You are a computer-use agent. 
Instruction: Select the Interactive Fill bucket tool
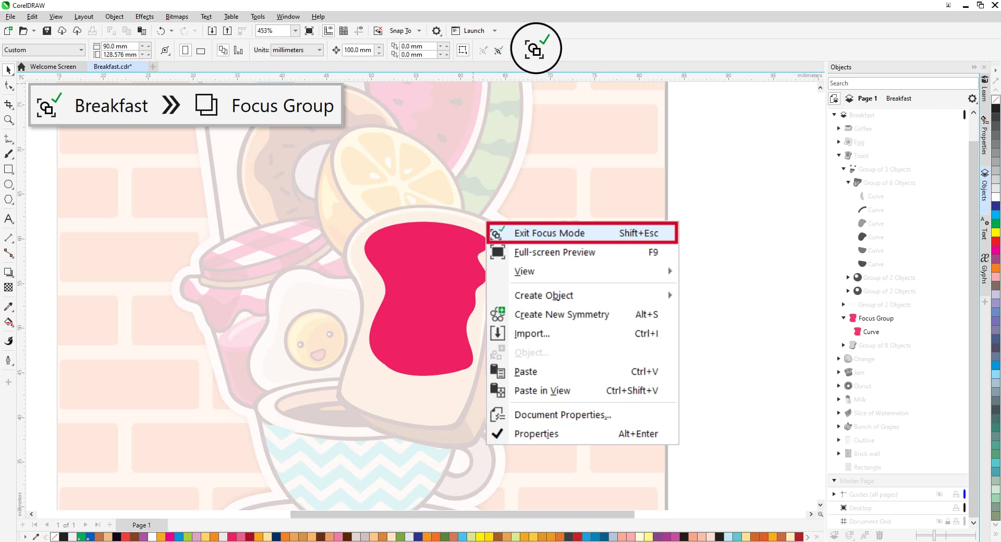8,322
